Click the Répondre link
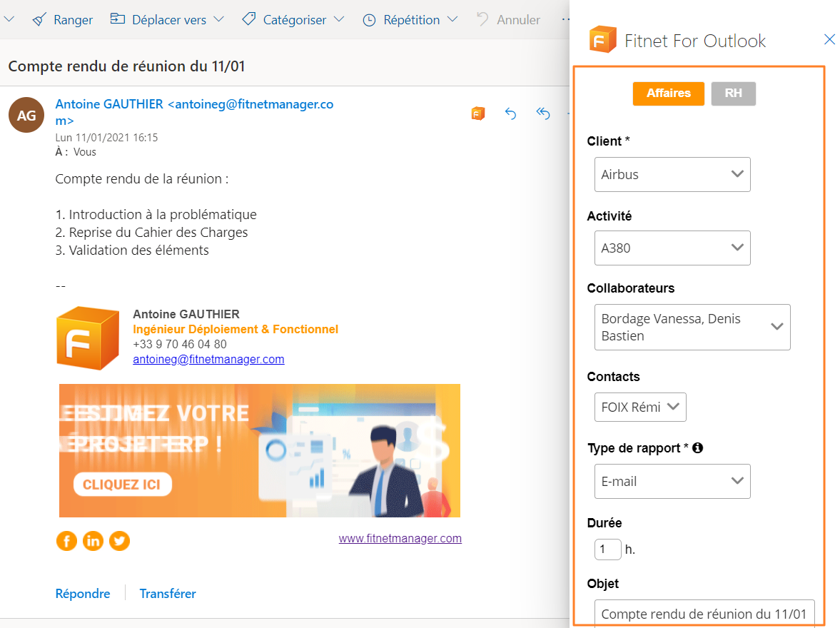The width and height of the screenshot is (840, 628). [x=83, y=594]
